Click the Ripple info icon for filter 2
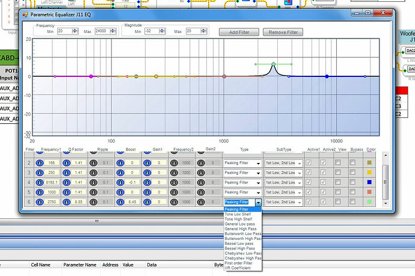 (94, 163)
